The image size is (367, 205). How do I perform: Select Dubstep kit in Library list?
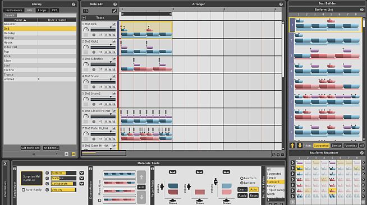point(40,33)
